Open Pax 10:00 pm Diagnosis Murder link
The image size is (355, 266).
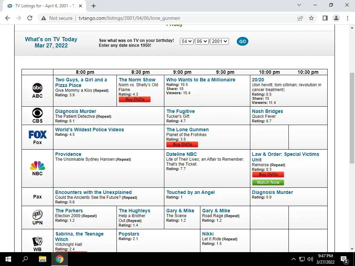click(272, 192)
